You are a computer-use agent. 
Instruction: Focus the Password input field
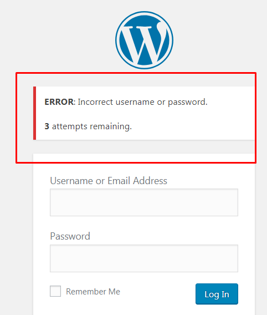pyautogui.click(x=144, y=258)
